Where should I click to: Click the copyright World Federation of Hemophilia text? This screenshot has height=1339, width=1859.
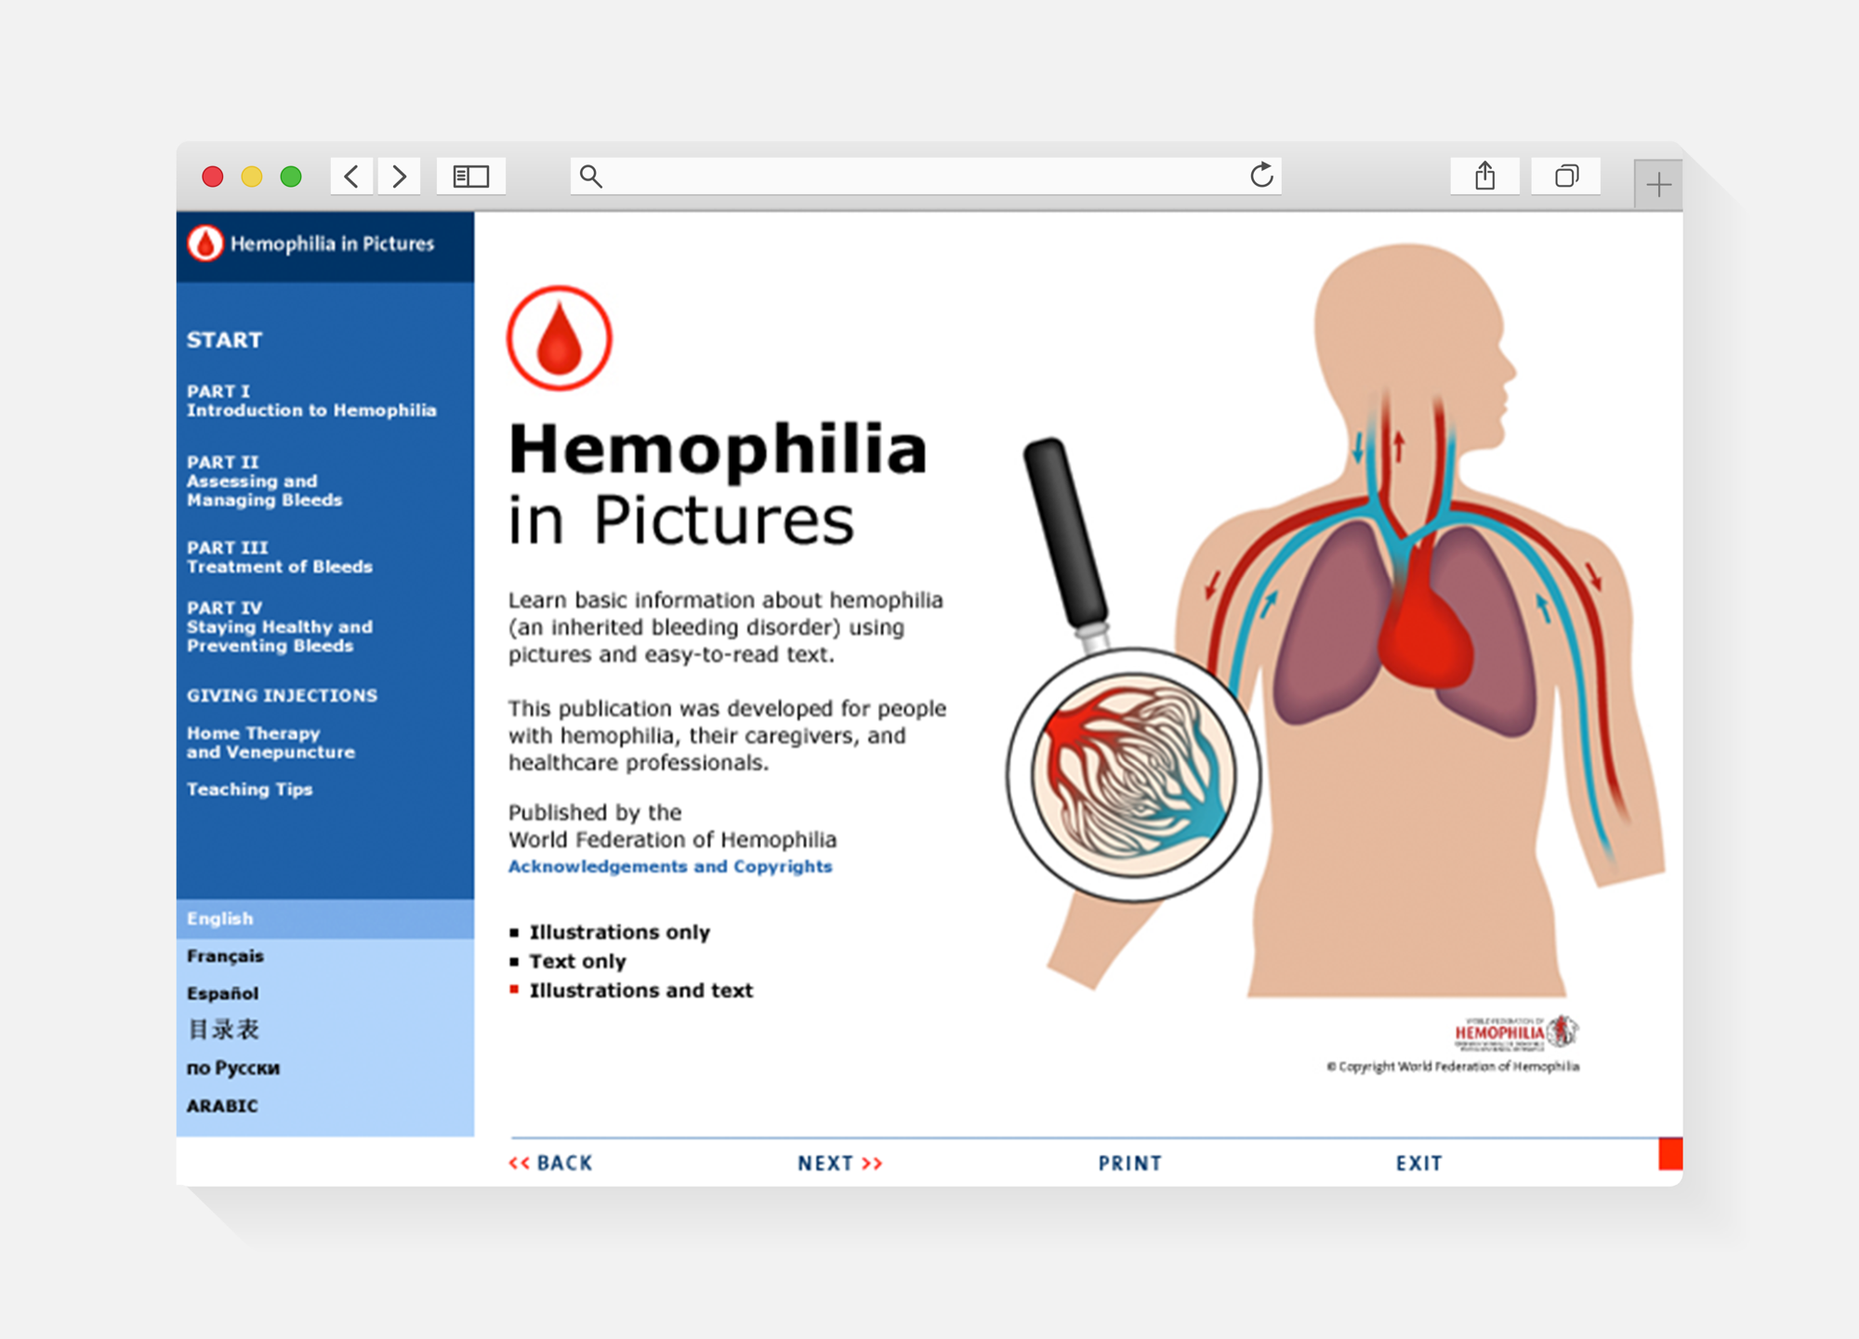point(1453,1067)
